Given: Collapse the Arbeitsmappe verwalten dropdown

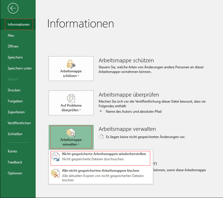Looking at the screenshot, I should 71,142.
